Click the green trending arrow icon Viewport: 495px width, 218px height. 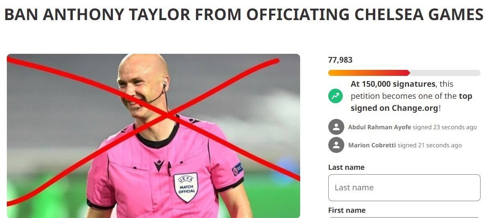coord(335,96)
